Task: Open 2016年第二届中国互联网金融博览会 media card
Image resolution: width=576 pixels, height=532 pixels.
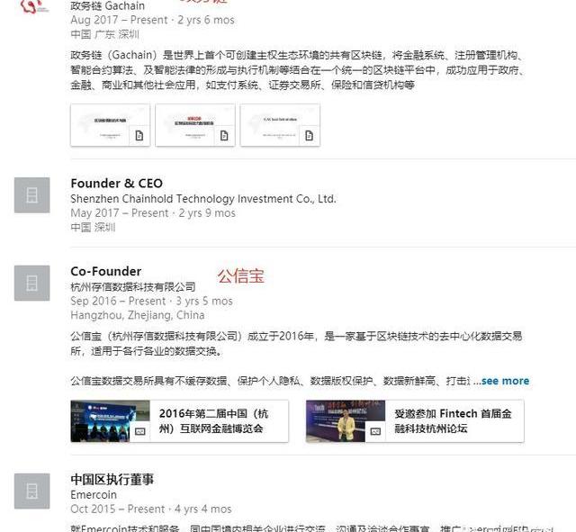Action: tap(179, 421)
